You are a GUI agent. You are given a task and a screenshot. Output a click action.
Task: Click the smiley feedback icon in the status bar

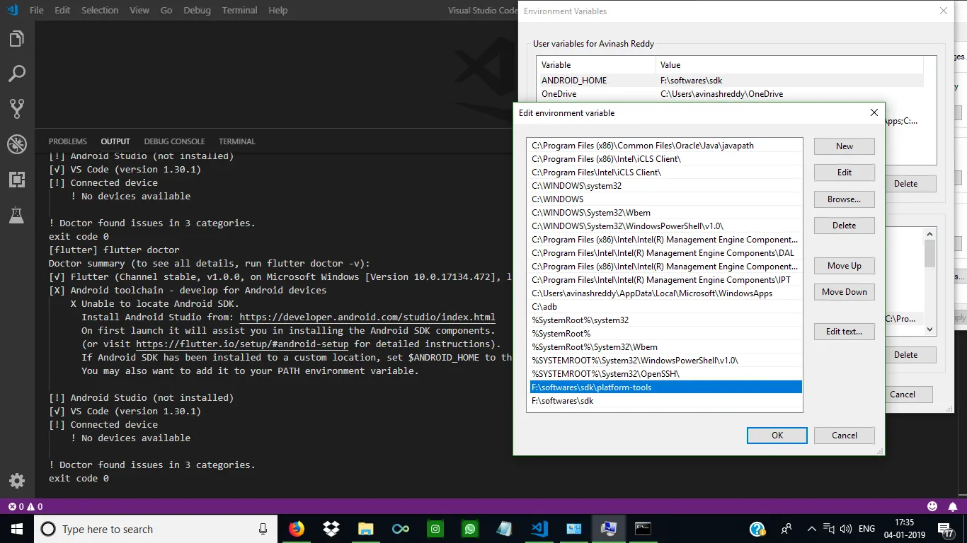click(932, 506)
